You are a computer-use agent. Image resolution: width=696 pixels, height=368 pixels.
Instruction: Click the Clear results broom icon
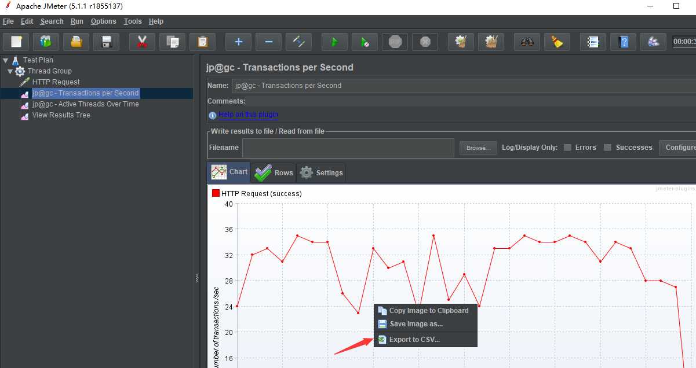[461, 42]
